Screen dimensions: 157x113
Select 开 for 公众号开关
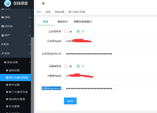pos(78,32)
